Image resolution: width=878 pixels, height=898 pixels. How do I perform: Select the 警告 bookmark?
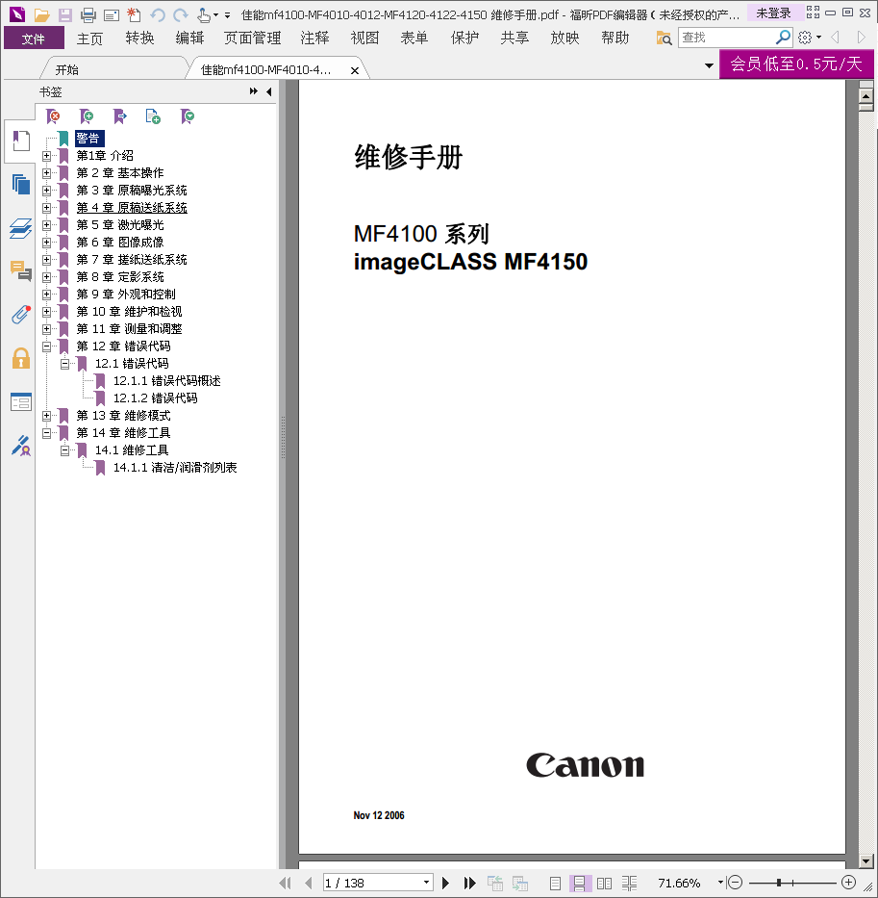[88, 138]
